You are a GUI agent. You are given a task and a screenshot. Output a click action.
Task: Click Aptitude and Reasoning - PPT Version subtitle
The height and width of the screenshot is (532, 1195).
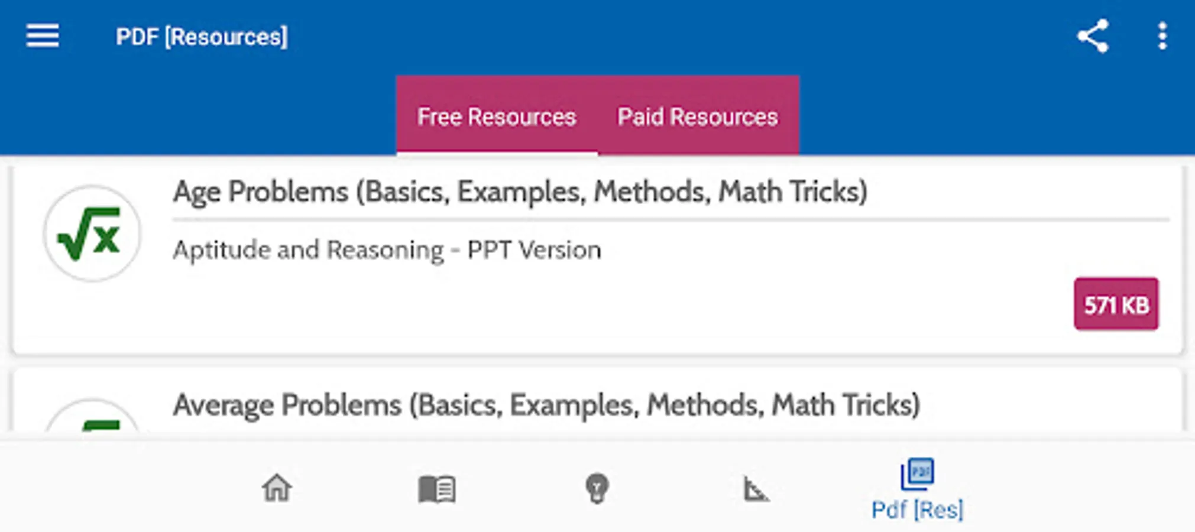[x=387, y=249]
